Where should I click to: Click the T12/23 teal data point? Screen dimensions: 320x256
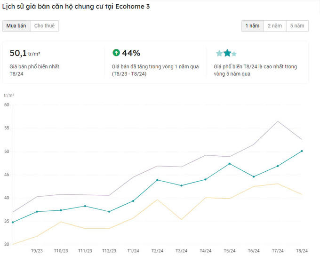pos(109,212)
